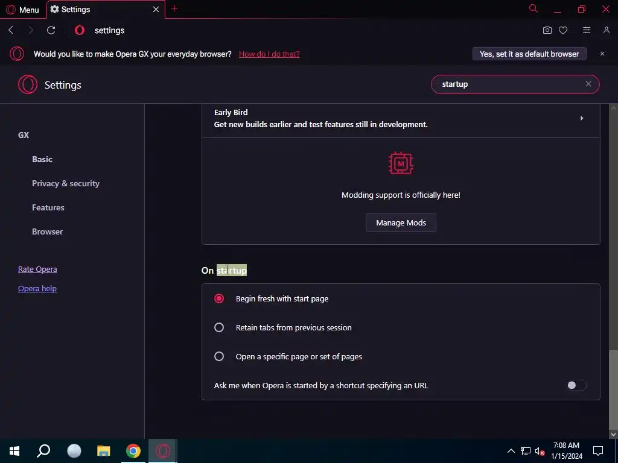Open Google Chrome from taskbar
The height and width of the screenshot is (463, 618).
(x=133, y=451)
